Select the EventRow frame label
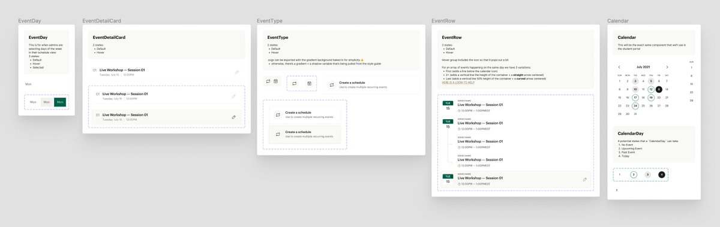720x227 pixels. tap(443, 21)
